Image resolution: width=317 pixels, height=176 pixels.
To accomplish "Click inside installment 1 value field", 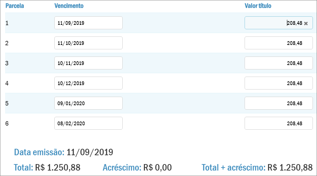I will click(x=273, y=23).
